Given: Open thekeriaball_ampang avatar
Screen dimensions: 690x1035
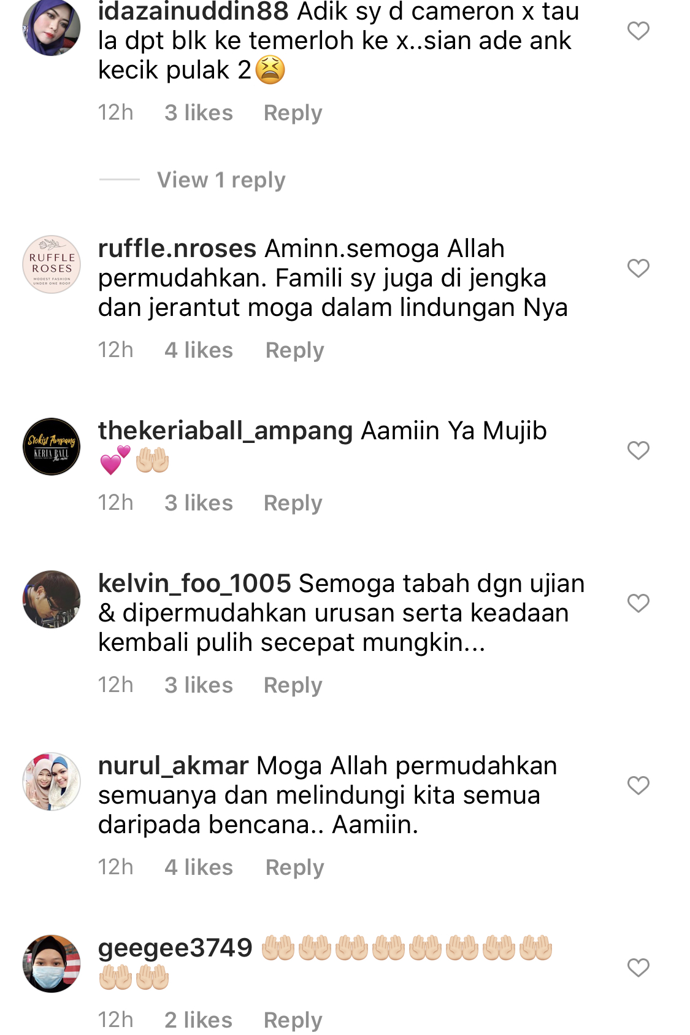Looking at the screenshot, I should pyautogui.click(x=52, y=447).
